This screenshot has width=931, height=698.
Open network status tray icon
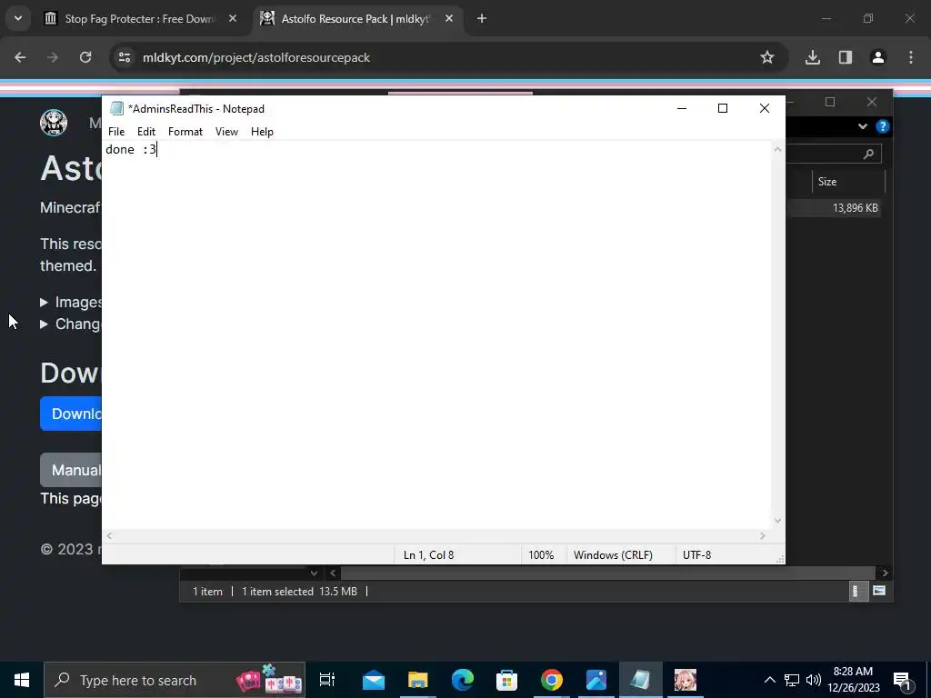[x=792, y=680]
